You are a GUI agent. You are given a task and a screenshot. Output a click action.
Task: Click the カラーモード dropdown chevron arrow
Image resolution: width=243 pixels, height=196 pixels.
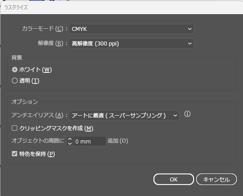tap(190, 29)
